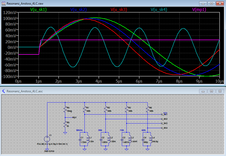Click the V(u_sk3) red trace label
Image resolution: width=226 pixels, height=156 pixels.
click(119, 9)
